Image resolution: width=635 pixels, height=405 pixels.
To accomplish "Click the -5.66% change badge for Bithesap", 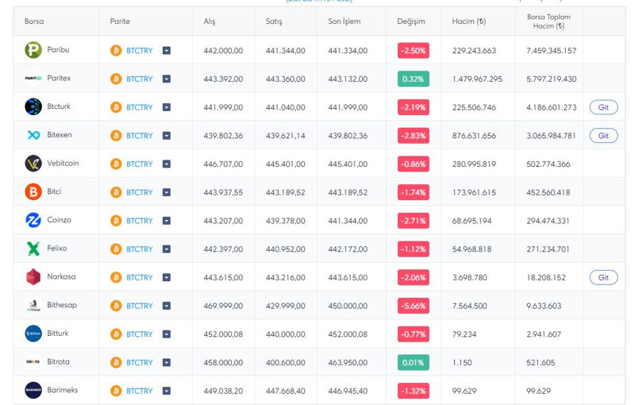I will 414,306.
